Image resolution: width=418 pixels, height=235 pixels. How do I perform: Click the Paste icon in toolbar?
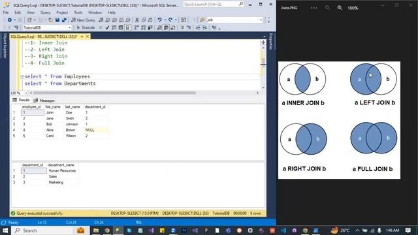click(x=150, y=20)
